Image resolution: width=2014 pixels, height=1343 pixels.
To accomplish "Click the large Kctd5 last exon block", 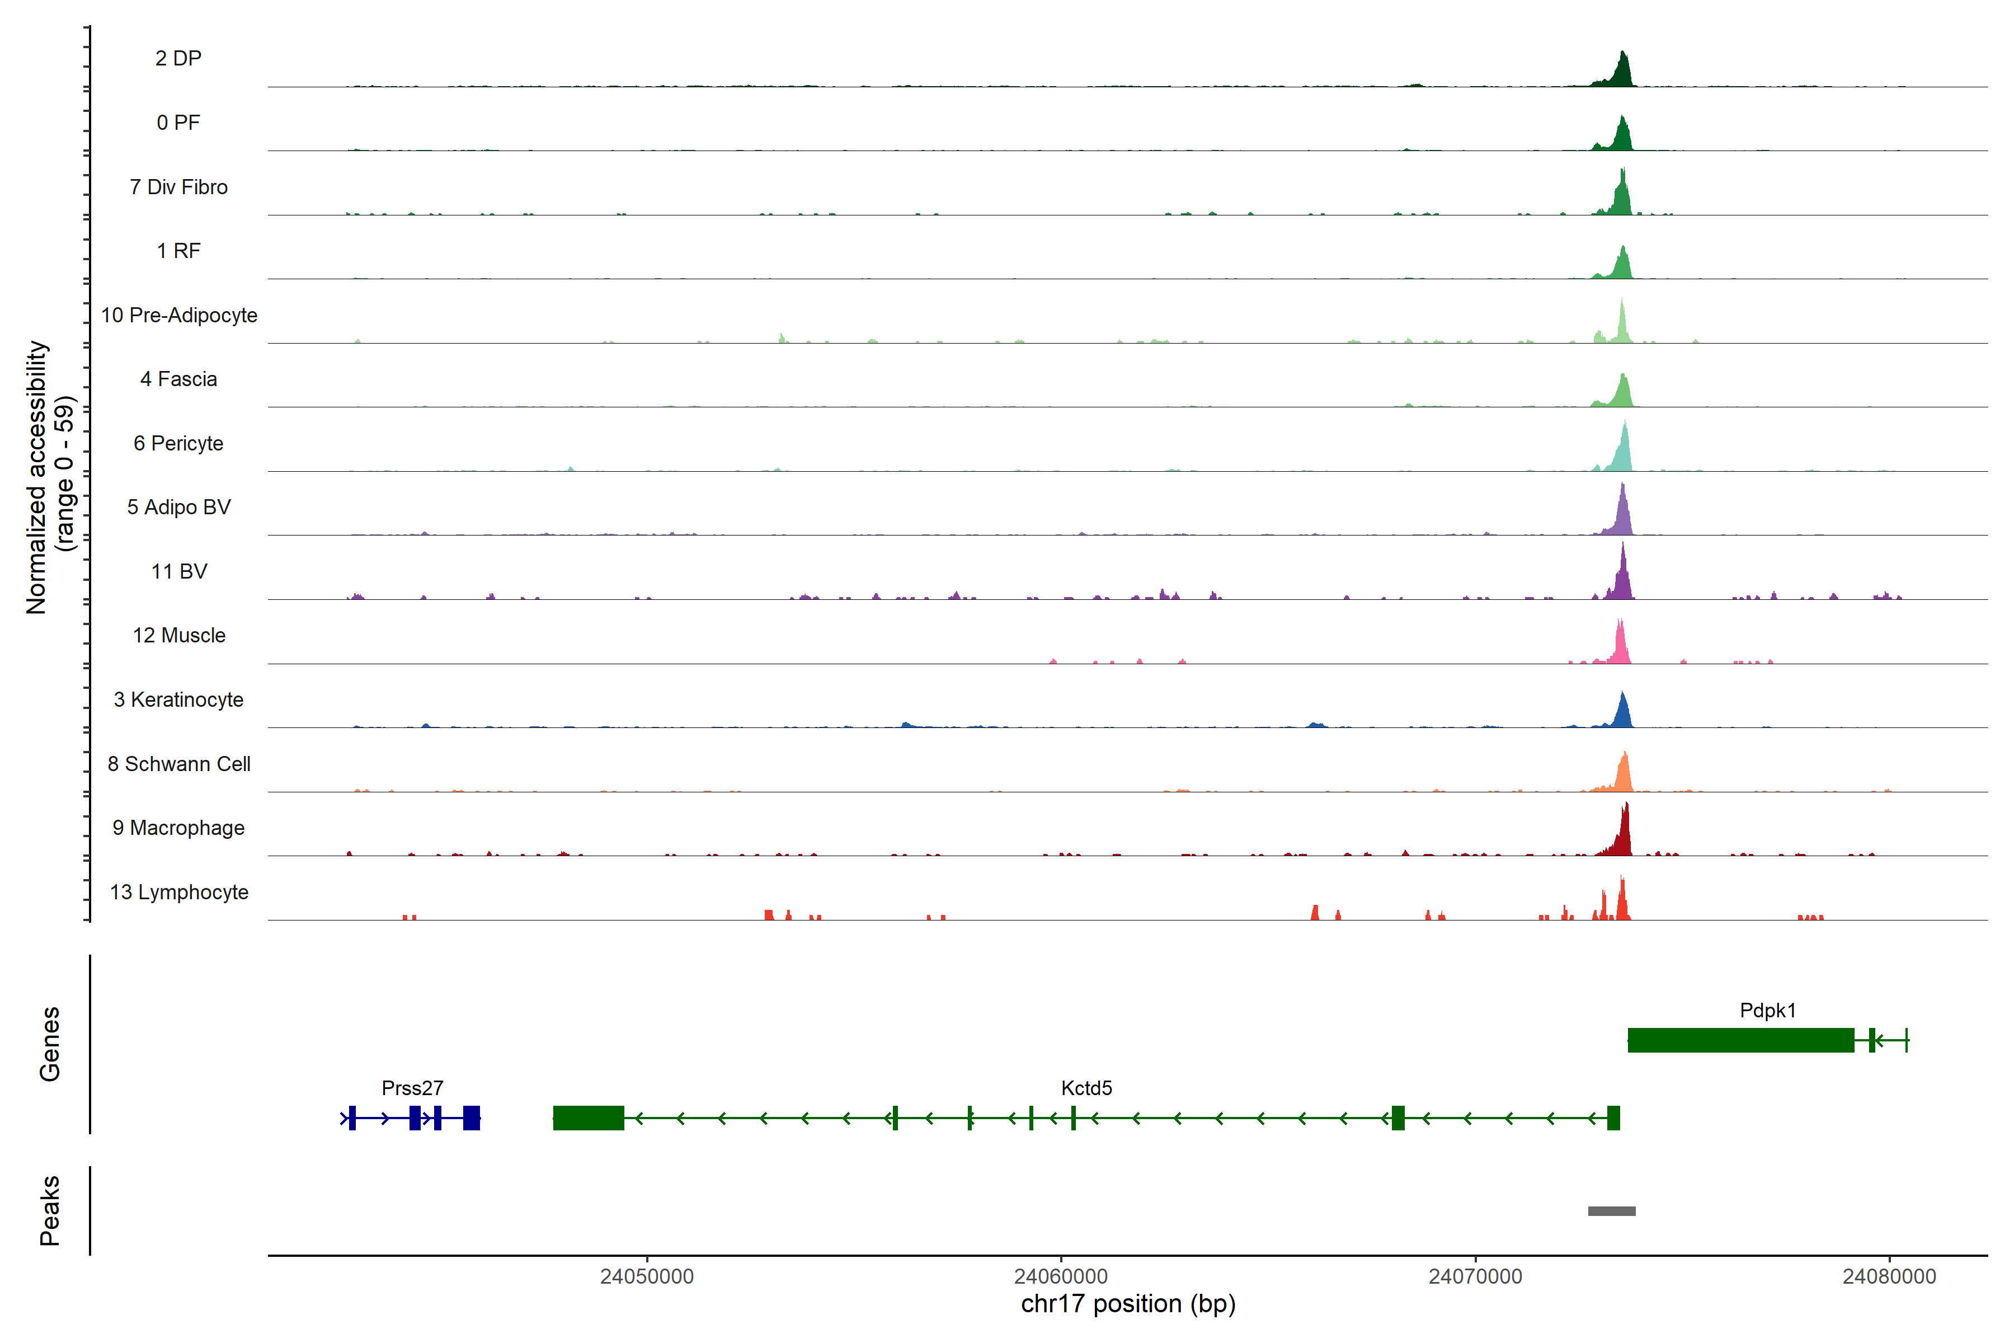I will coord(589,1117).
